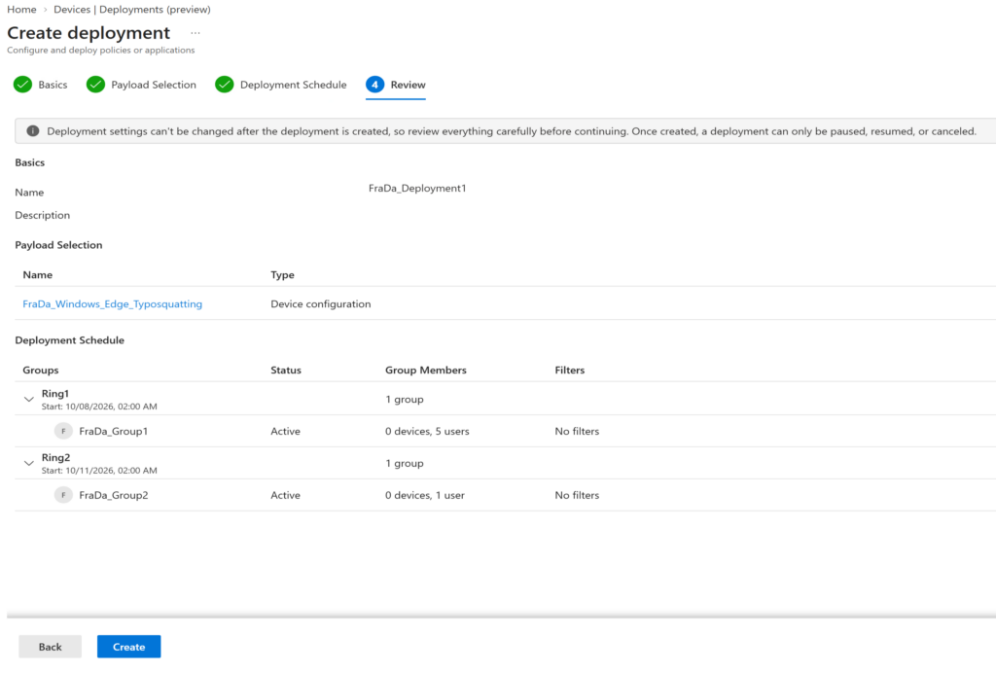Click 'No filters' in FraDa_Group1 row
Image resolution: width=996 pixels, height=673 pixels.
click(x=577, y=431)
